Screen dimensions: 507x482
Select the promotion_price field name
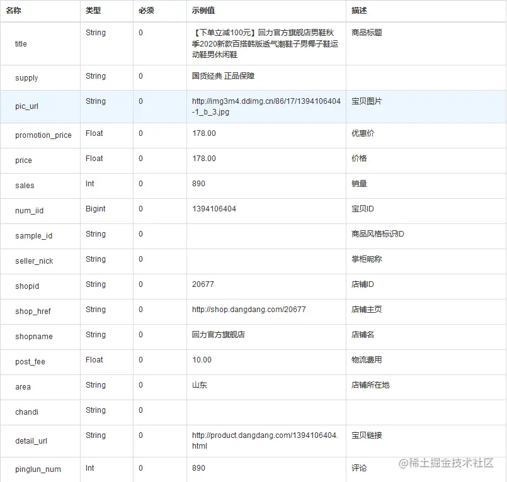(43, 135)
